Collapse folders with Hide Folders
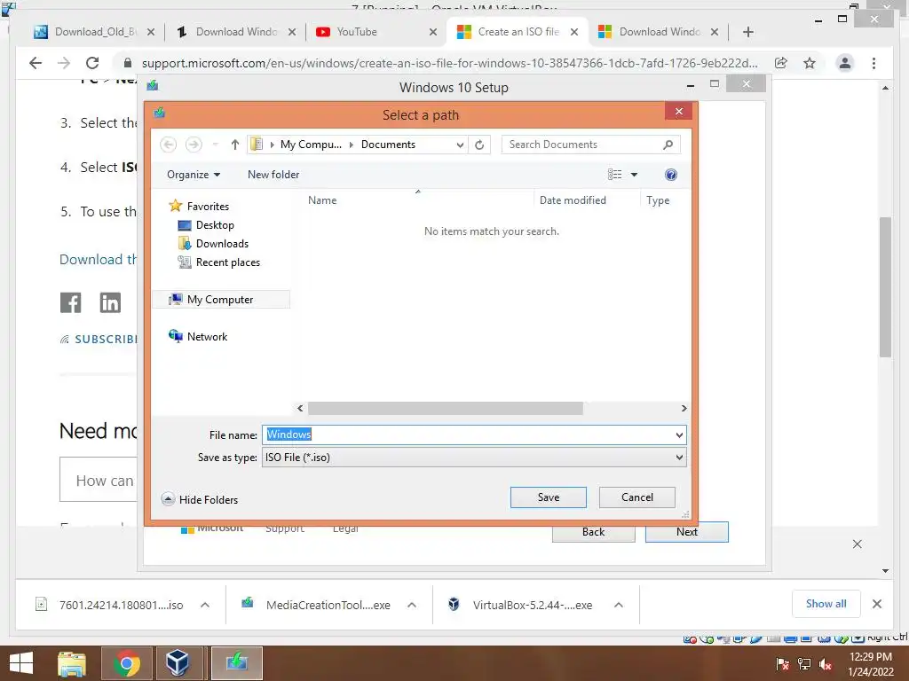Screen dimensions: 909x681 pyautogui.click(x=200, y=499)
